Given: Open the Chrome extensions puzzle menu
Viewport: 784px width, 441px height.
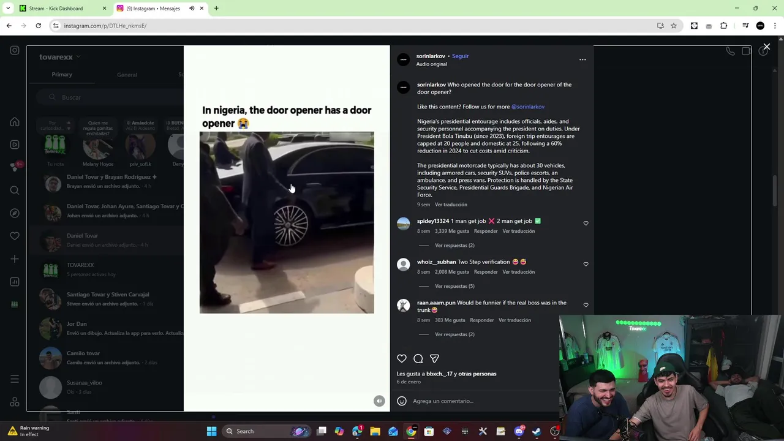Looking at the screenshot, I should pyautogui.click(x=724, y=26).
